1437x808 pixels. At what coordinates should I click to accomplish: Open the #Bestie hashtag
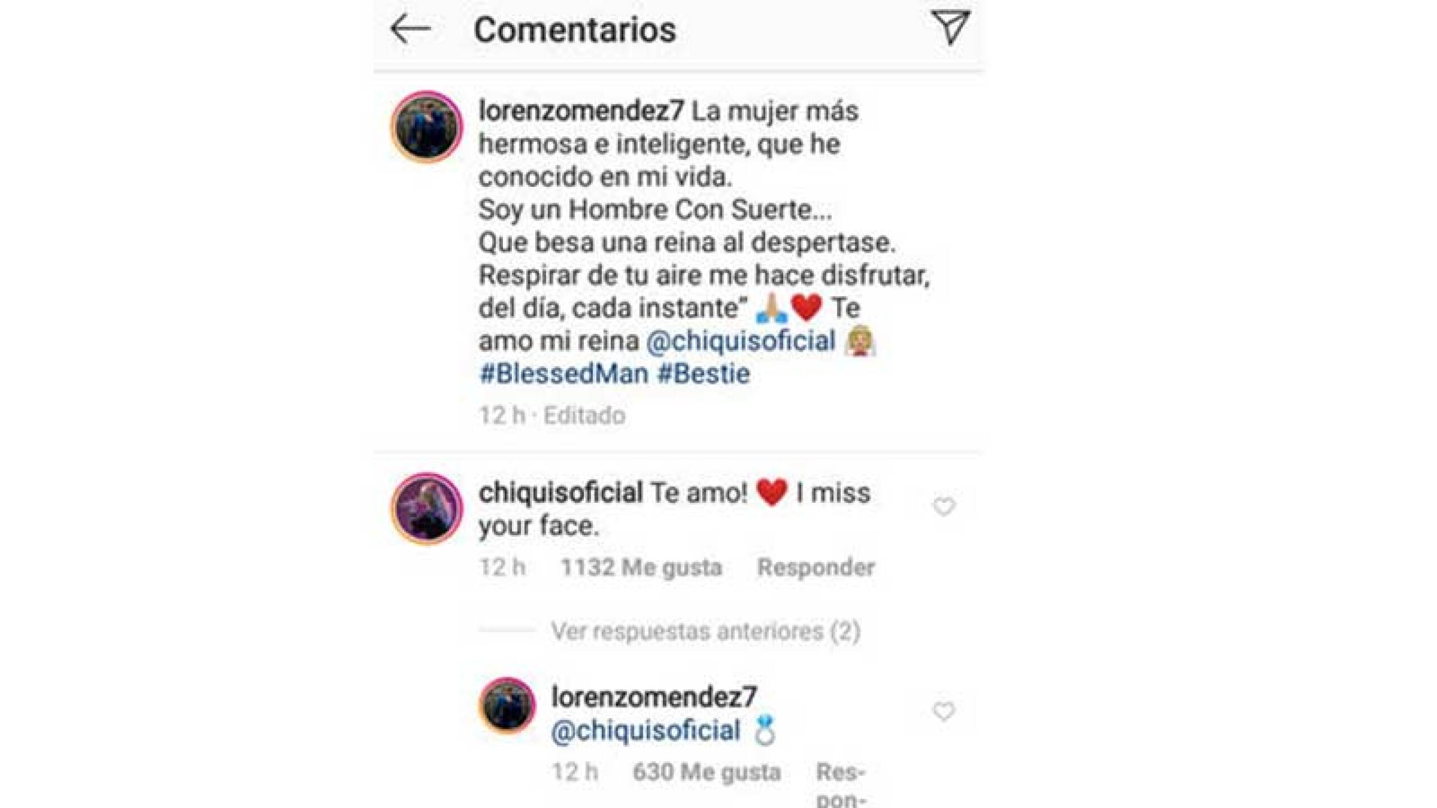click(703, 374)
